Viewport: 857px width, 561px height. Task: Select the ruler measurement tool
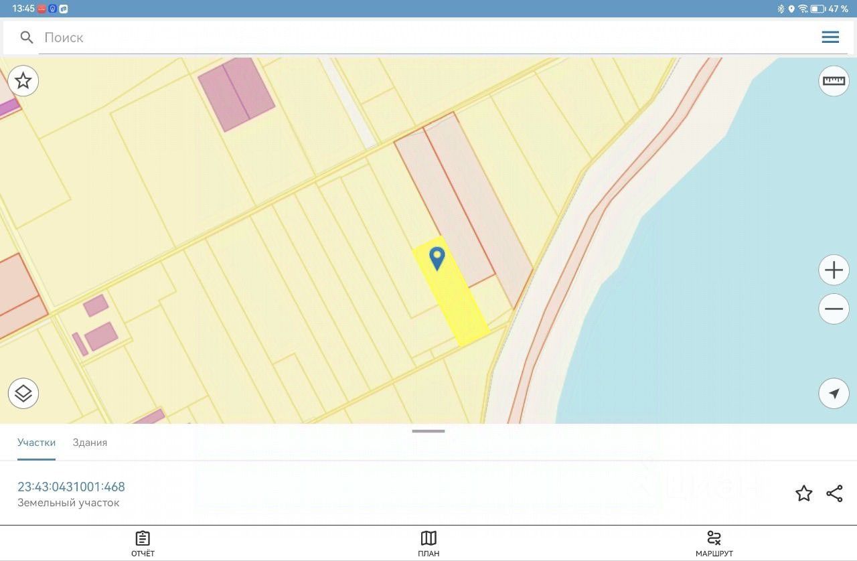coord(834,81)
